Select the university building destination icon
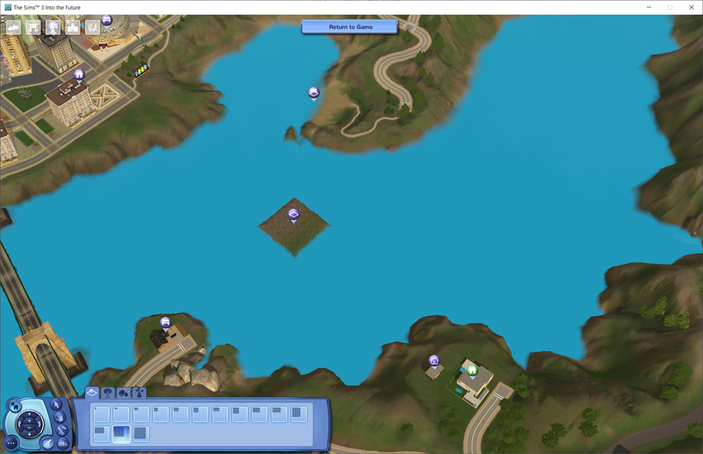703x454 pixels. coord(72,28)
